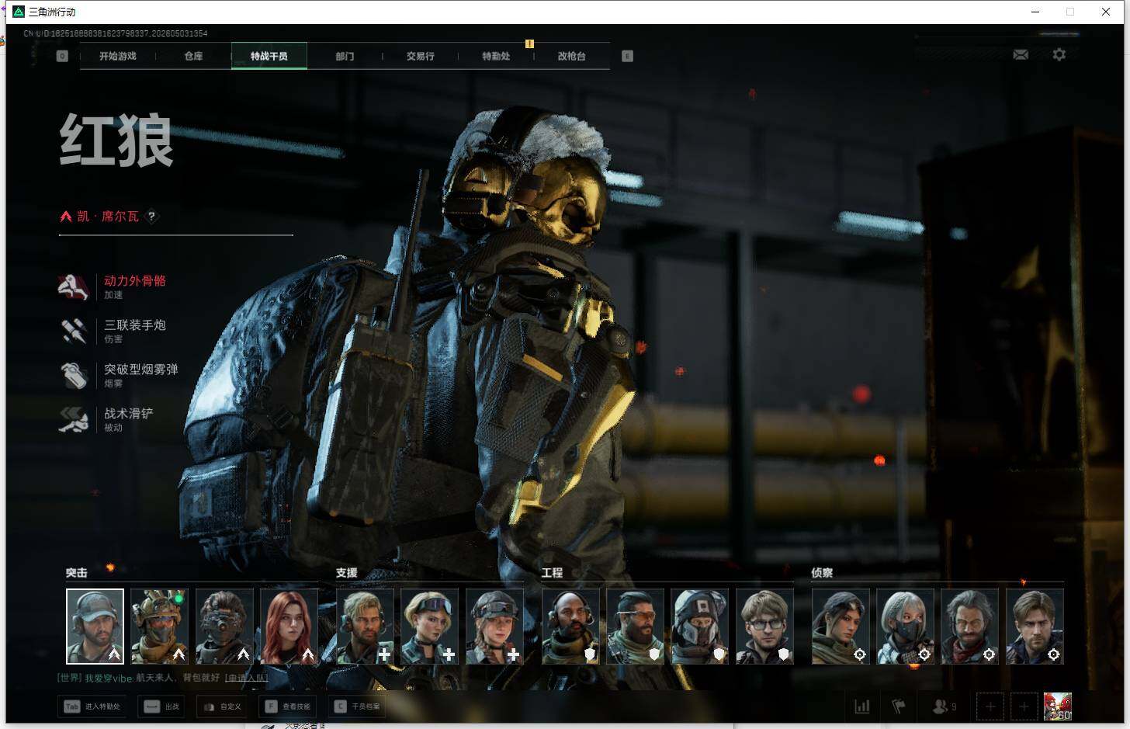The width and height of the screenshot is (1130, 729).
Task: Select the dark-haired woman 侦察 operator
Action: 841,627
